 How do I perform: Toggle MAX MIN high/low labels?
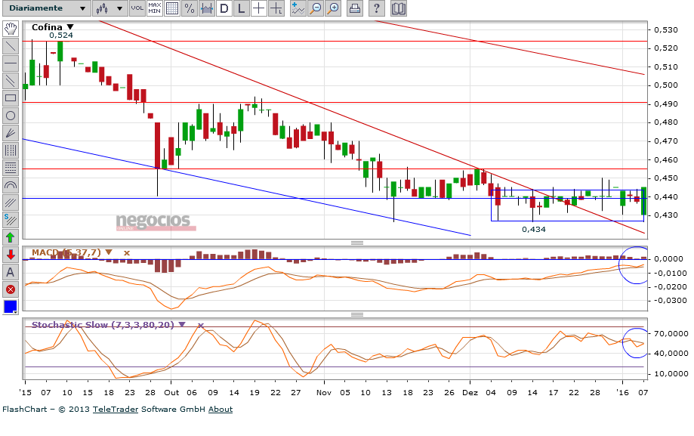(x=155, y=8)
